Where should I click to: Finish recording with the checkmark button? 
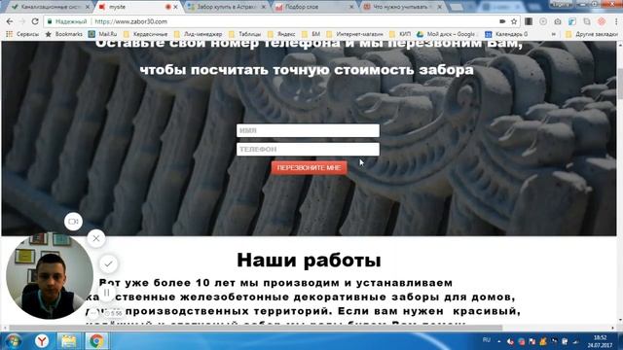coord(108,263)
